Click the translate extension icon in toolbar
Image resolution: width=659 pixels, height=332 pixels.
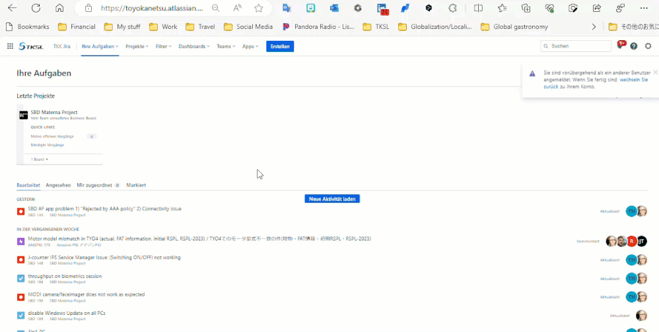287,8
